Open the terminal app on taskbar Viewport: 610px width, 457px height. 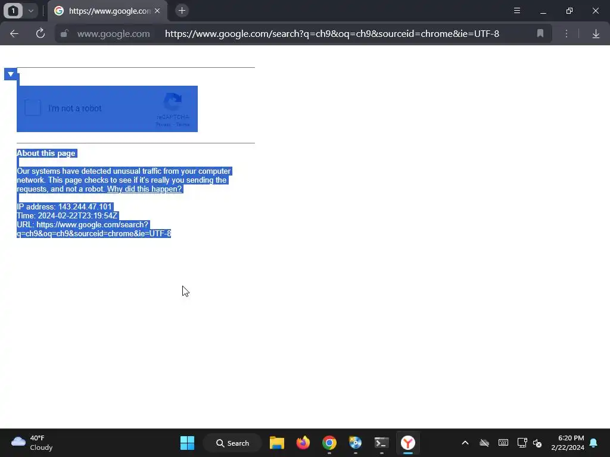point(382,443)
